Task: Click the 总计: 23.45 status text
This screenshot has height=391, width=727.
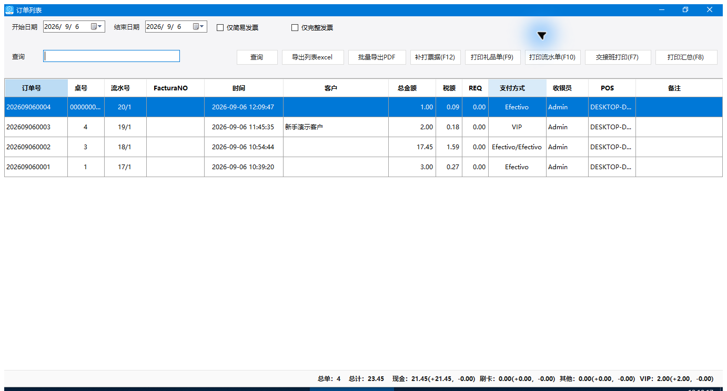Action: (x=366, y=378)
